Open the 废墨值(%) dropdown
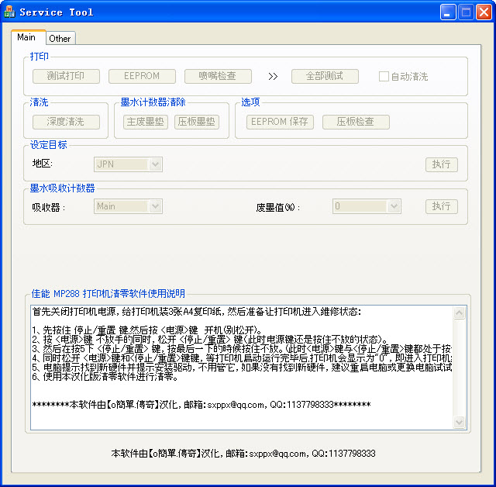Image resolution: width=496 pixels, height=487 pixels. tap(394, 206)
